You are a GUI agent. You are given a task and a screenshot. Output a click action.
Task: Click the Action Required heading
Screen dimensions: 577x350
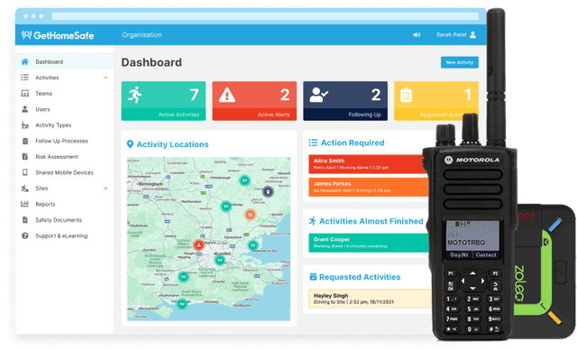(x=353, y=143)
